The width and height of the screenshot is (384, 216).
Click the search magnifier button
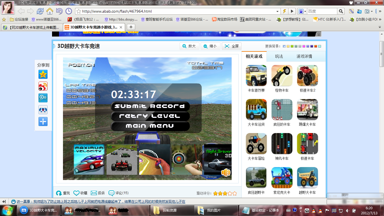(341, 11)
